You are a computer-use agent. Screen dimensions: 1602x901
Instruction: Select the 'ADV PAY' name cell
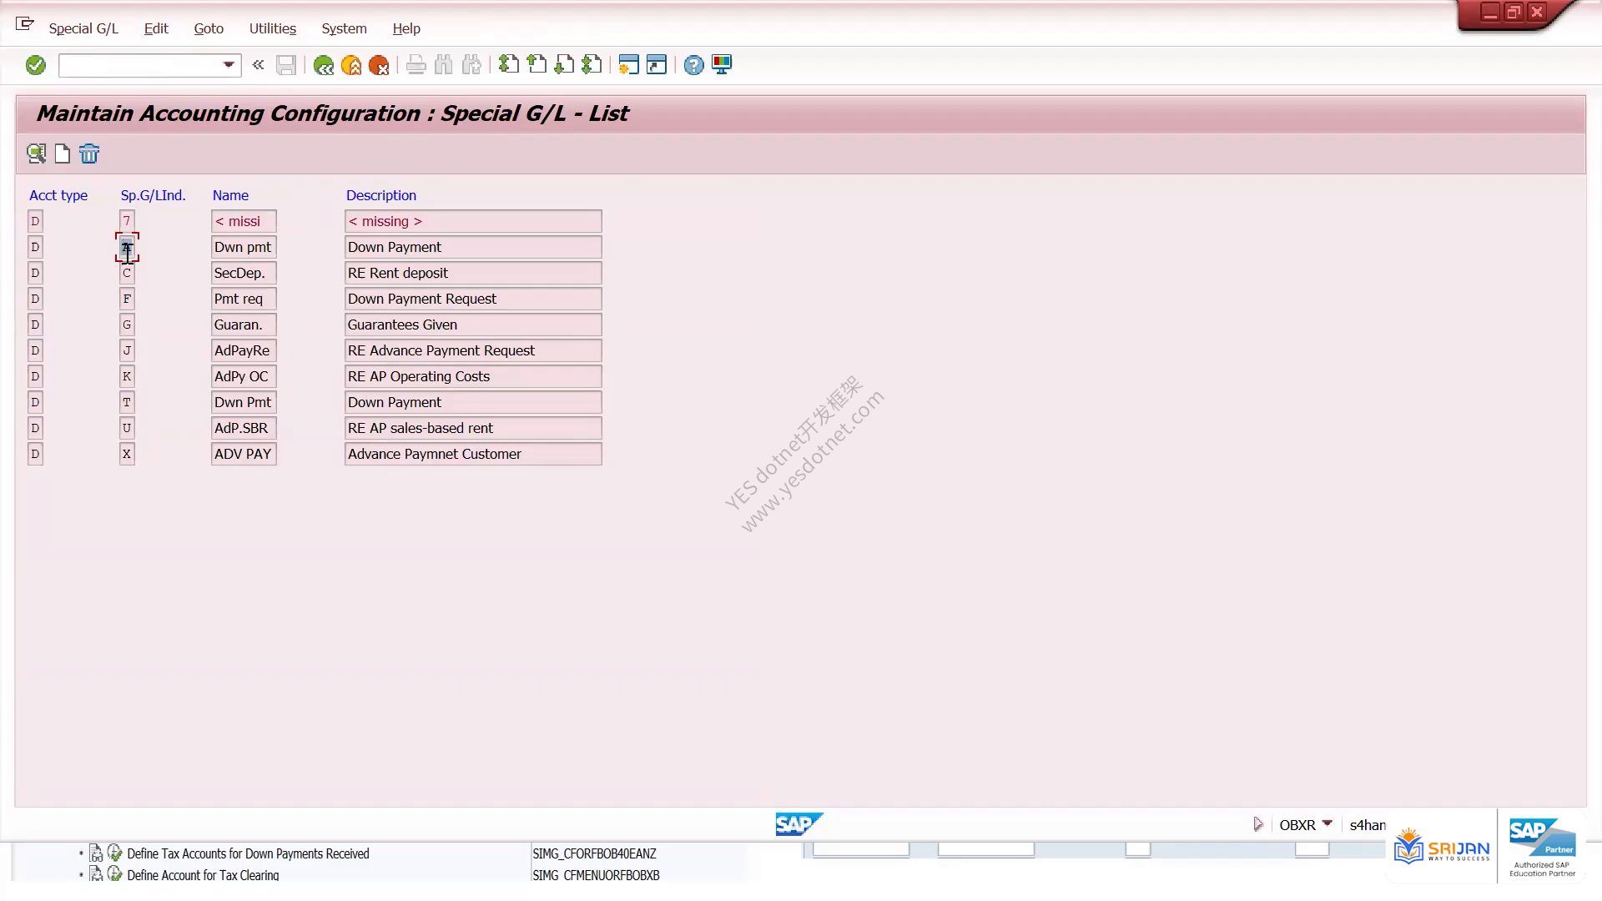[244, 454]
